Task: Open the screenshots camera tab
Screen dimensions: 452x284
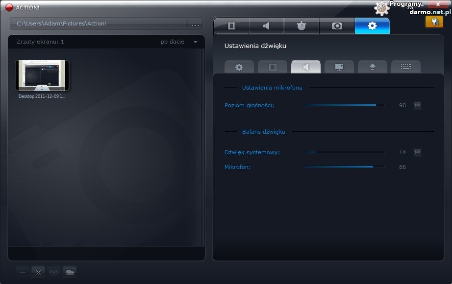Action: pos(337,26)
